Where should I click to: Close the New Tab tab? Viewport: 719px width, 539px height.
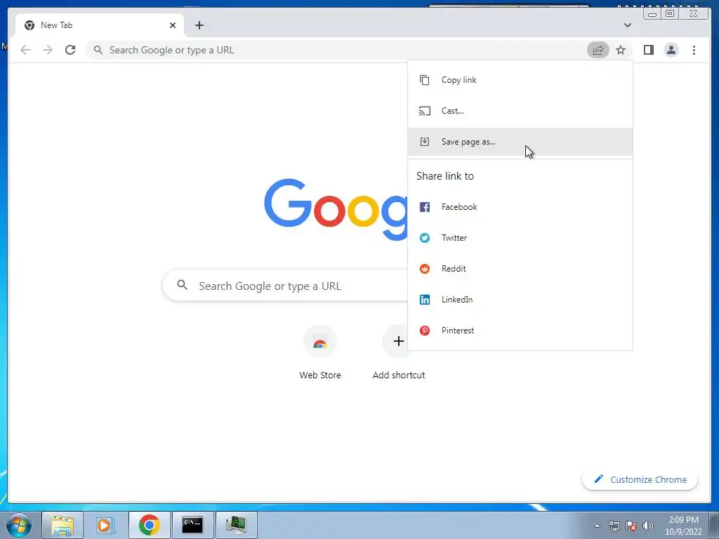pyautogui.click(x=173, y=25)
